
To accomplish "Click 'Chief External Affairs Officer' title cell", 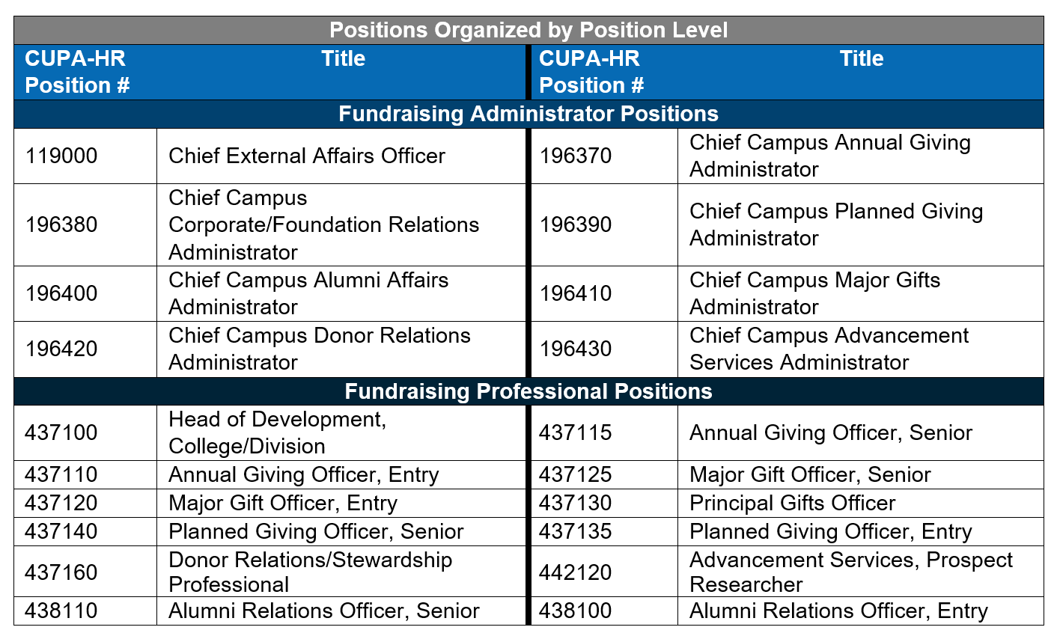I will pyautogui.click(x=307, y=156).
